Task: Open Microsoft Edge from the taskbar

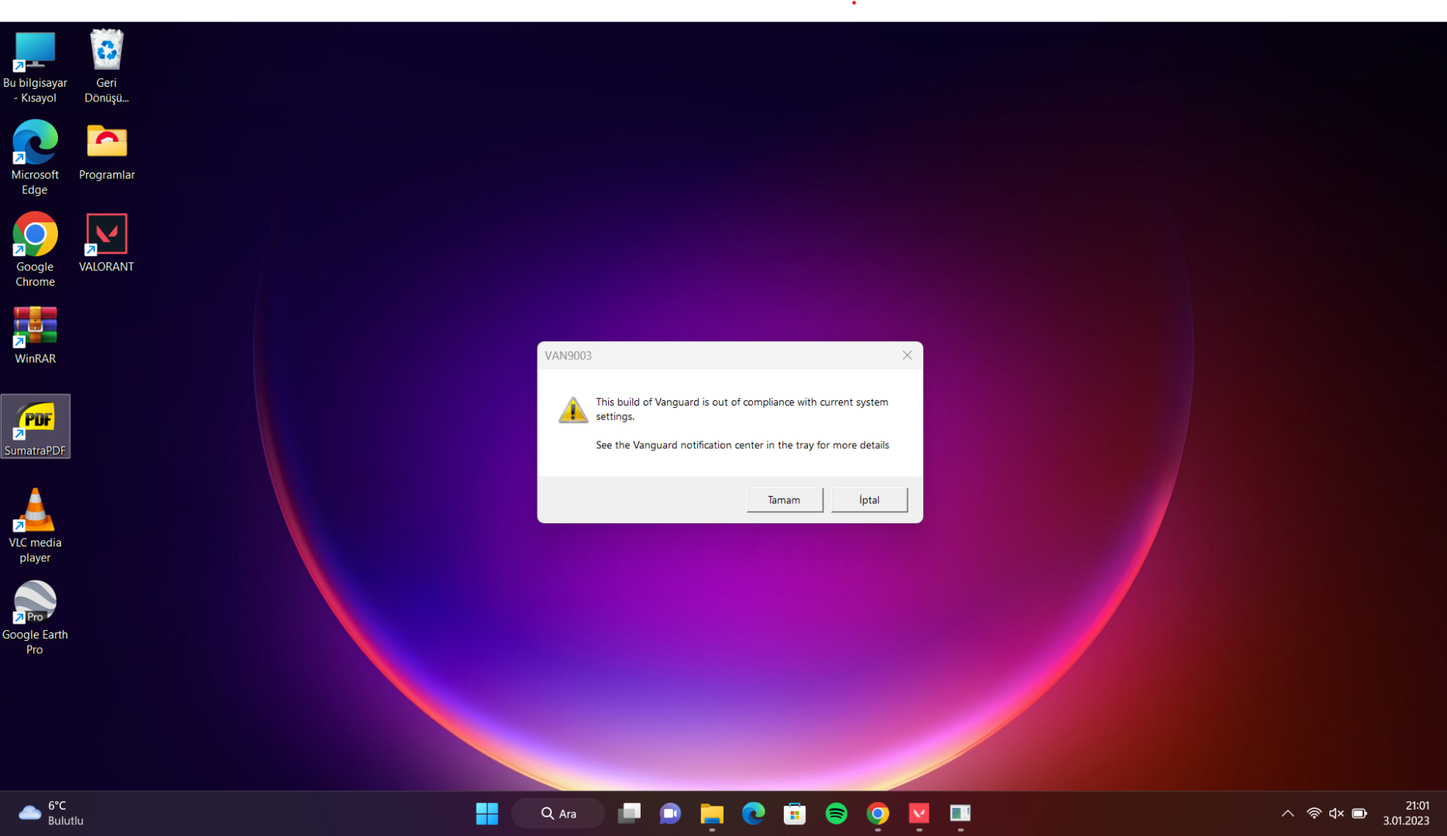Action: 753,814
